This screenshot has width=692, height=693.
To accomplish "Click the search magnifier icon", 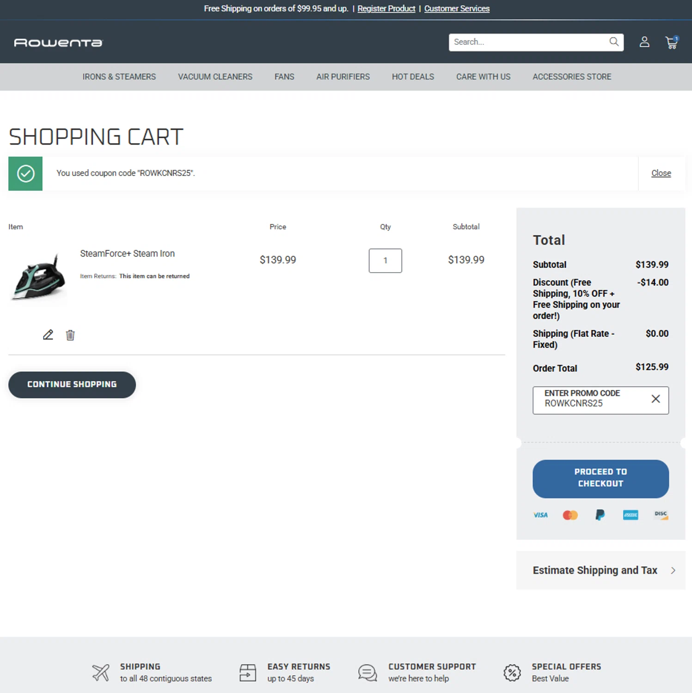I will (x=614, y=42).
